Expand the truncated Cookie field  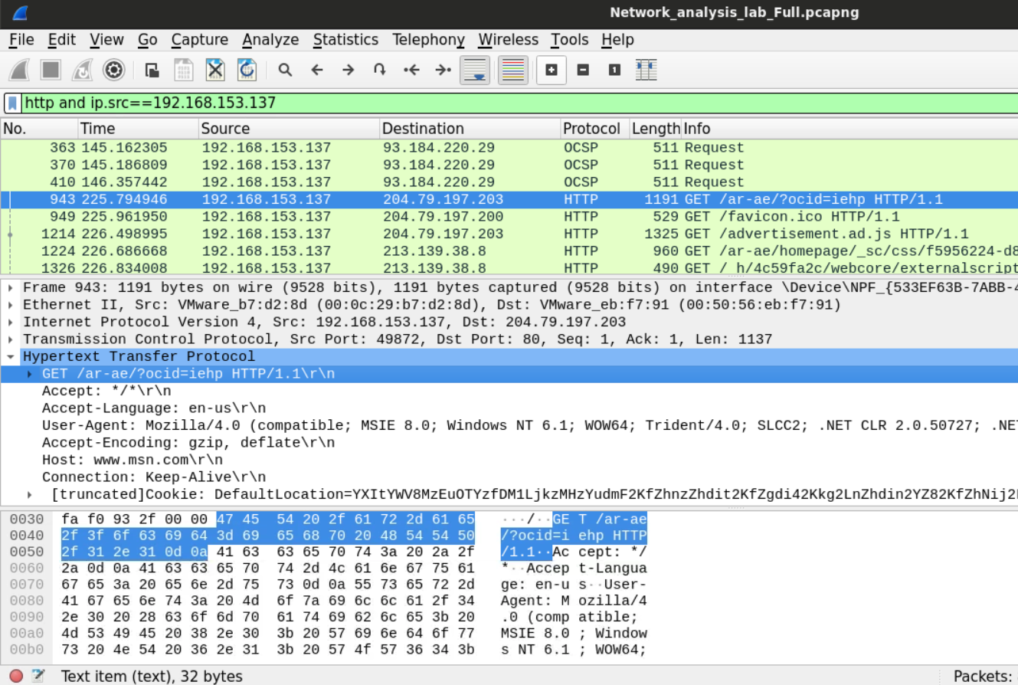(30, 495)
